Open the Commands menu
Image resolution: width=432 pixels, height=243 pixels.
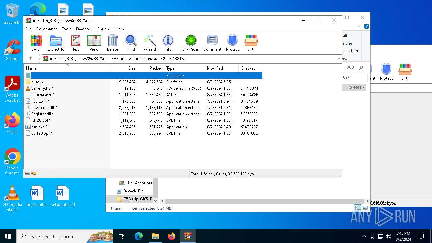(47, 29)
